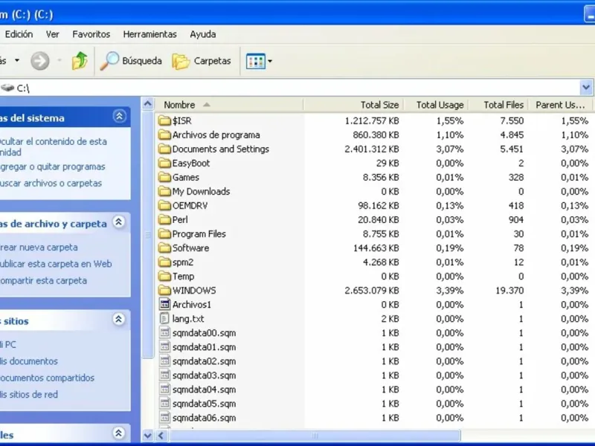The width and height of the screenshot is (595, 446).
Task: Open Documentos compartidos link
Action: click(47, 378)
